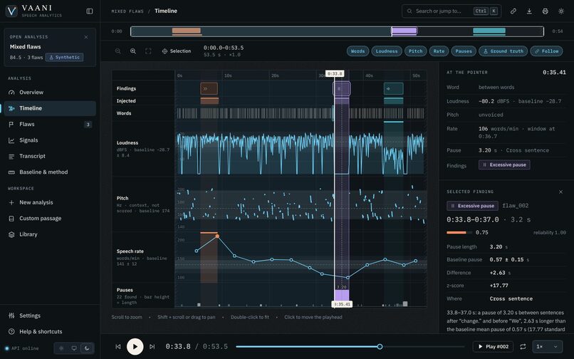Toggle the Pitch track chip
Viewport: 574px width, 359px height.
(x=415, y=51)
